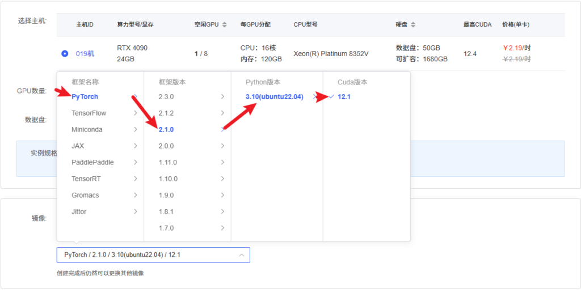
Task: Choose PyTorch in framework list
Action: click(85, 97)
